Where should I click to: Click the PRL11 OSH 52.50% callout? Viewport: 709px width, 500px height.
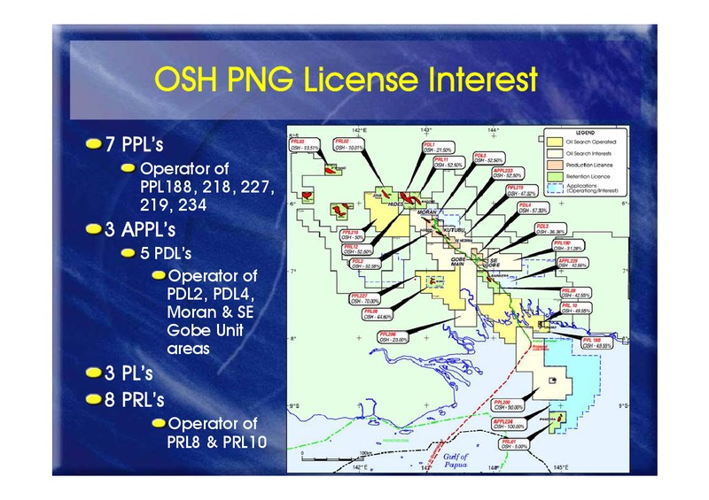point(448,163)
